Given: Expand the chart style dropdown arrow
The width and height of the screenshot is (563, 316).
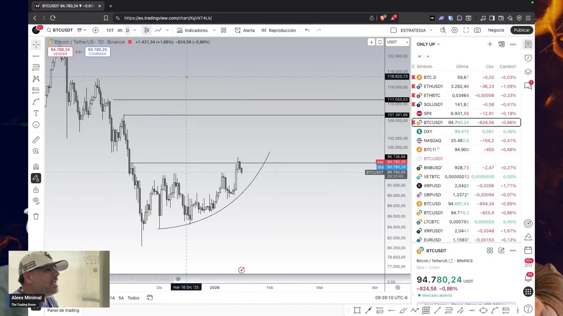Looking at the screenshot, I should [167, 30].
